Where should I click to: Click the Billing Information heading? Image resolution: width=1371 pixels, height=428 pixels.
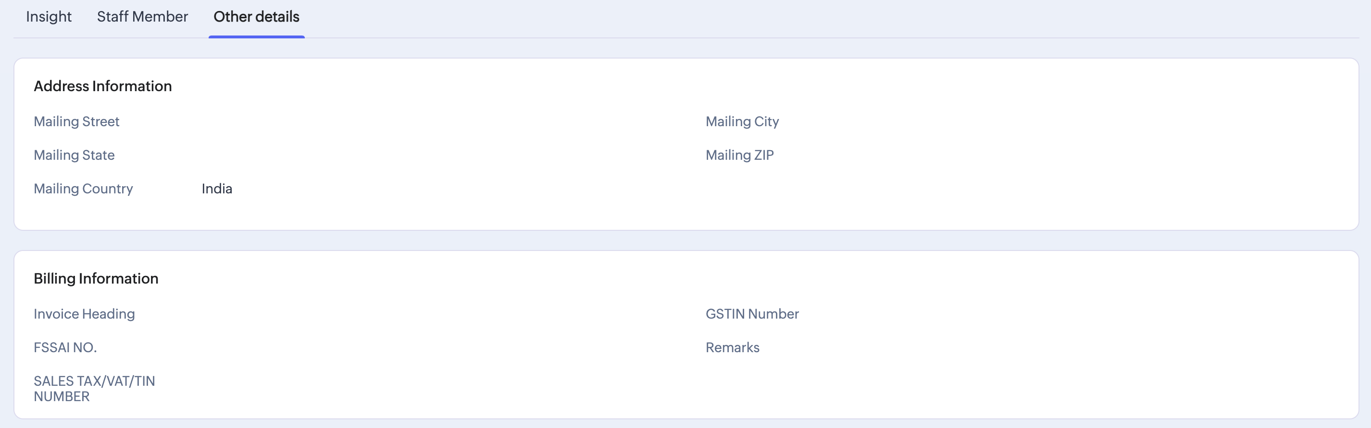(96, 278)
